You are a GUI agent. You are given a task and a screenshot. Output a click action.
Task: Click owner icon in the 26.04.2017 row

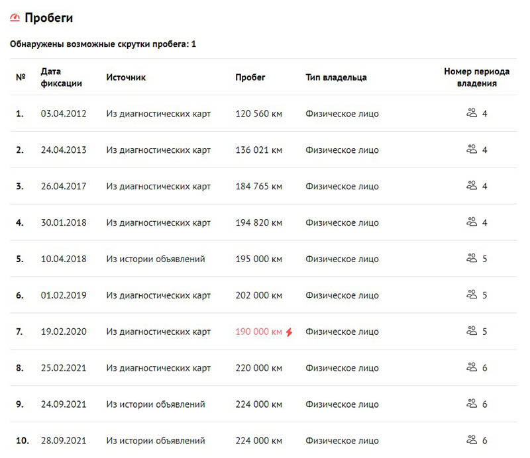(472, 186)
